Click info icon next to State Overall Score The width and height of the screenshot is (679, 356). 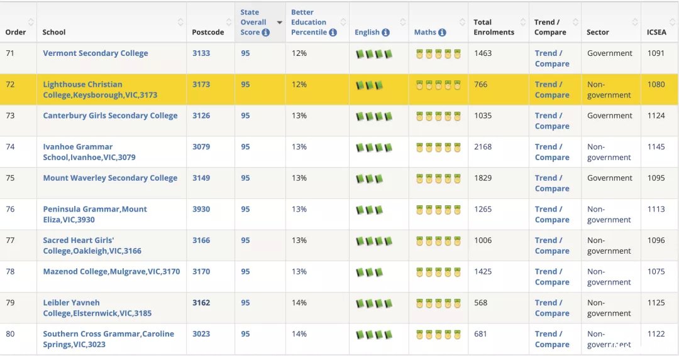click(266, 33)
